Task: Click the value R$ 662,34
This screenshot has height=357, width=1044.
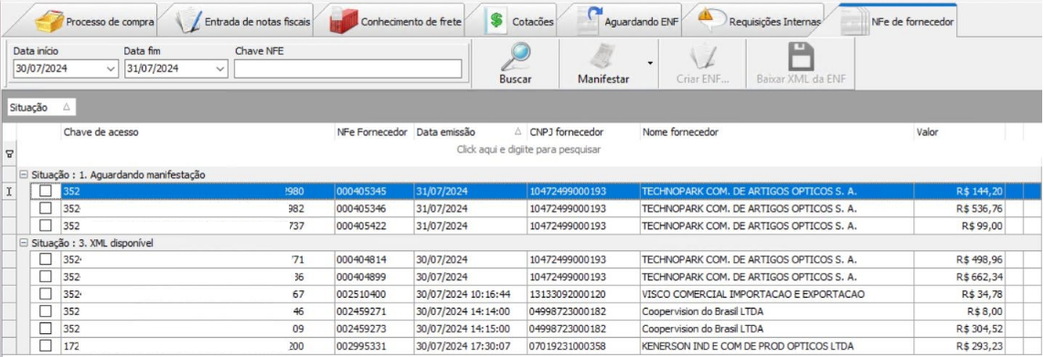Action: (x=979, y=277)
